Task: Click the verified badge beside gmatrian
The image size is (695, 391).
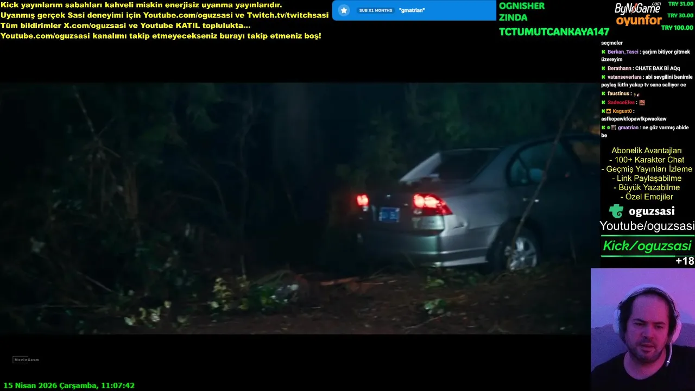Action: pyautogui.click(x=609, y=128)
